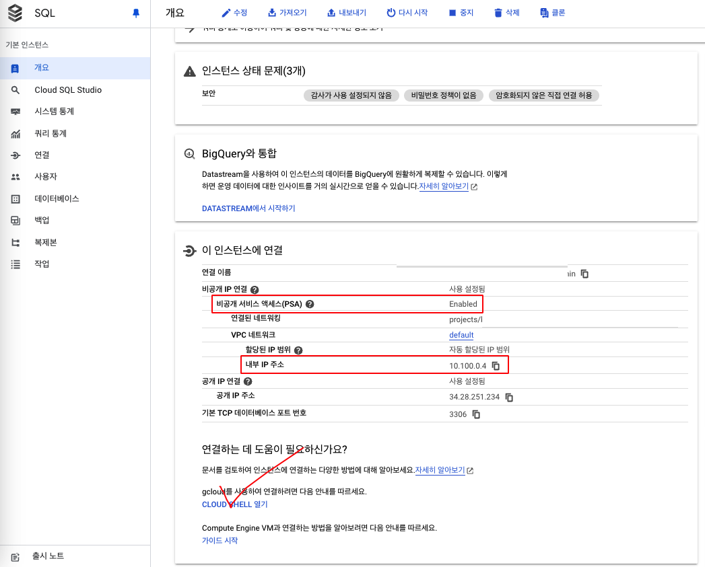Click the 비밀번호 정책이 없음 chip
This screenshot has height=567, width=705.
pyautogui.click(x=443, y=96)
